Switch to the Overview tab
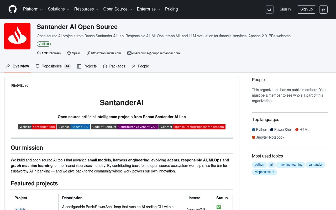Image resolution: width=336 pixels, height=210 pixels. (x=18, y=66)
